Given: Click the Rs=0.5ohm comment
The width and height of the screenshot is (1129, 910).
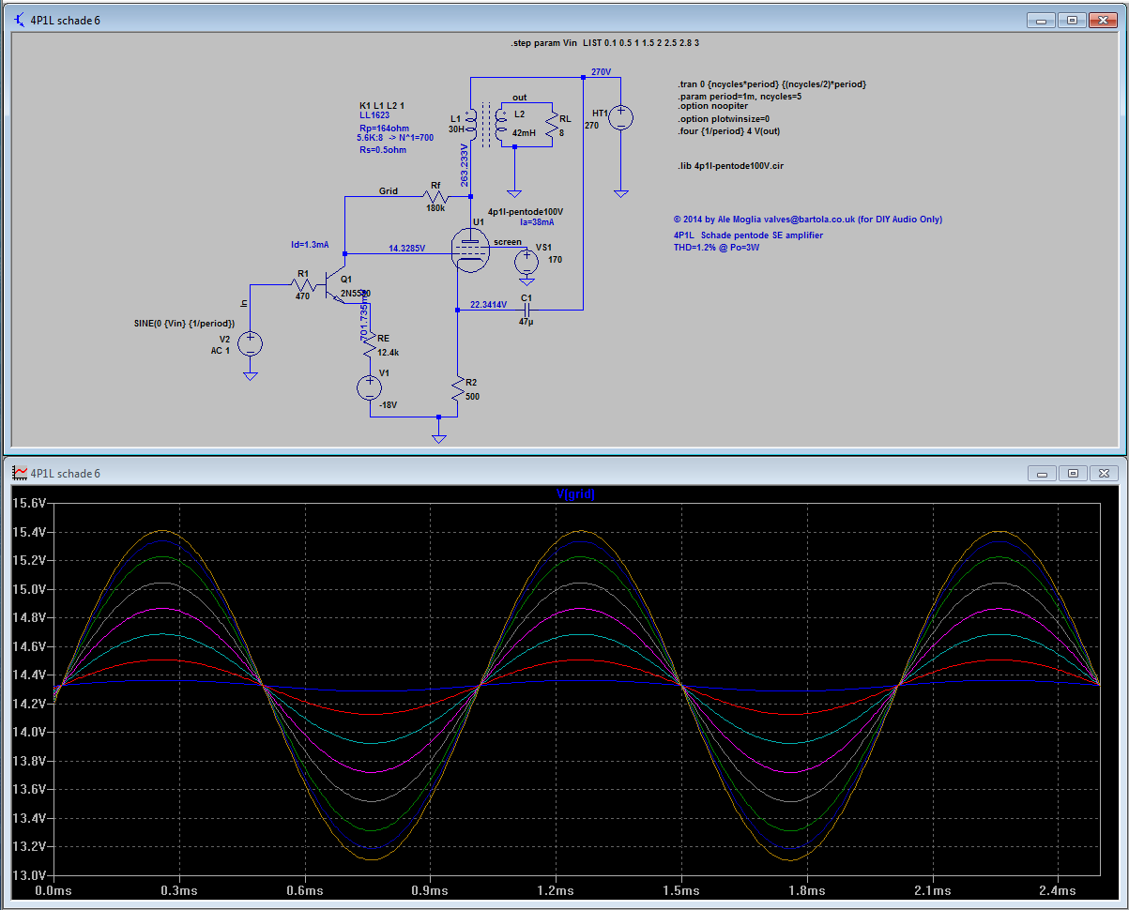Looking at the screenshot, I should point(383,149).
